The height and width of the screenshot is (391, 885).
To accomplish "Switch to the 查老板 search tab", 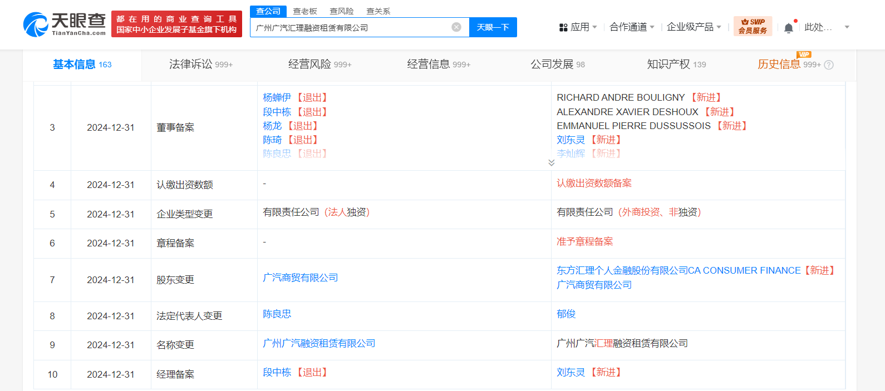I will [305, 11].
